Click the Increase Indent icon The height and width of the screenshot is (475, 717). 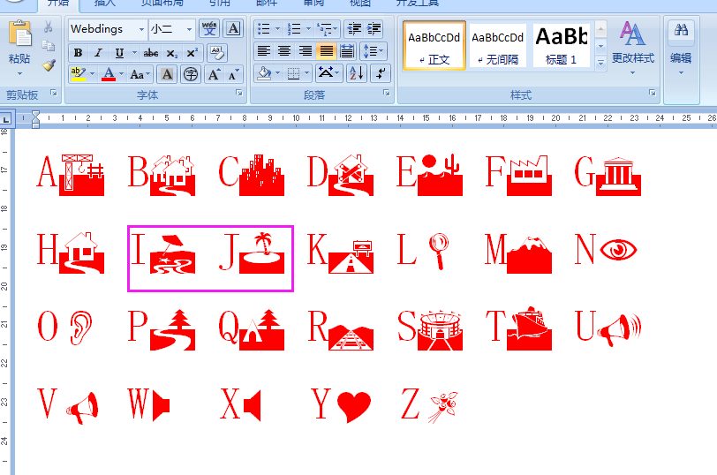(374, 29)
